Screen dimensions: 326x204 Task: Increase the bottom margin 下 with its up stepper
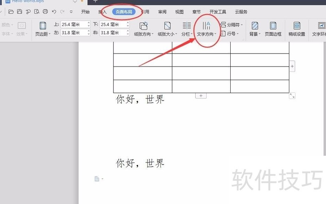pos(128,23)
